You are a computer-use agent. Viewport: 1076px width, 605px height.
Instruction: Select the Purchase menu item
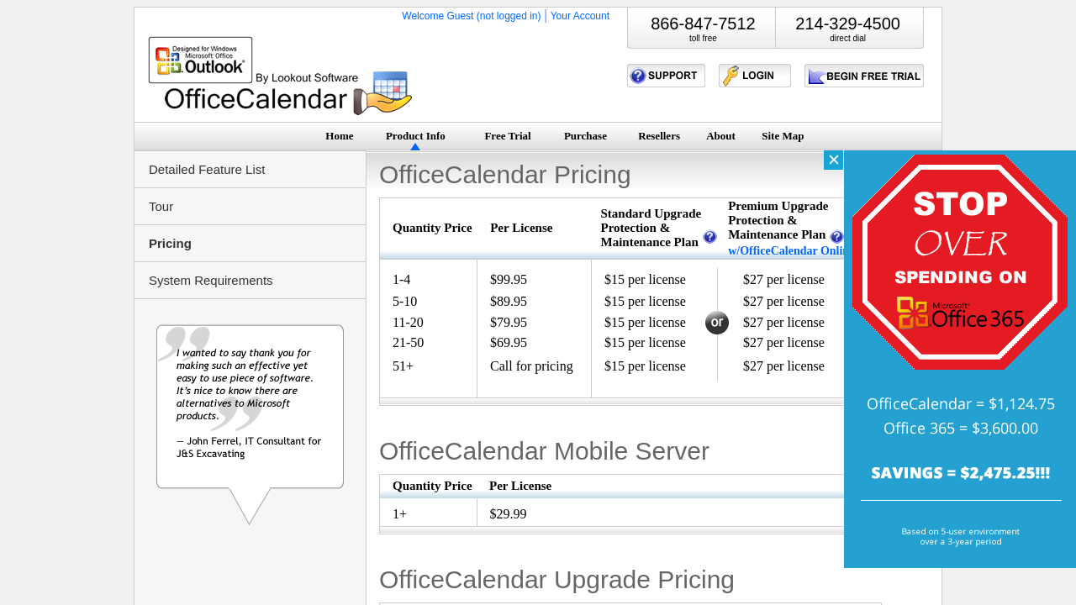(585, 136)
